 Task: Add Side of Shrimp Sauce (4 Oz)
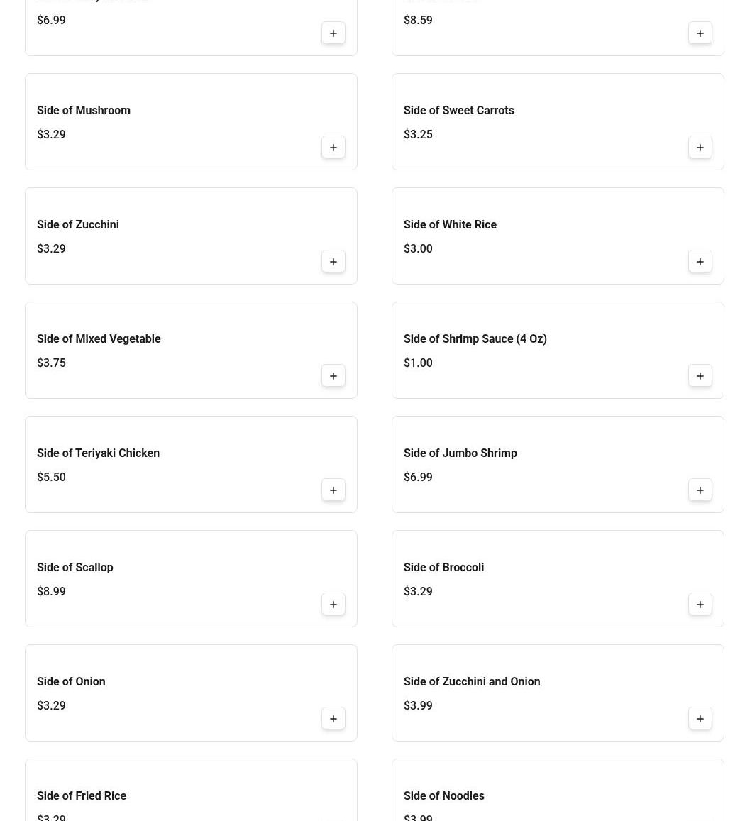click(700, 376)
